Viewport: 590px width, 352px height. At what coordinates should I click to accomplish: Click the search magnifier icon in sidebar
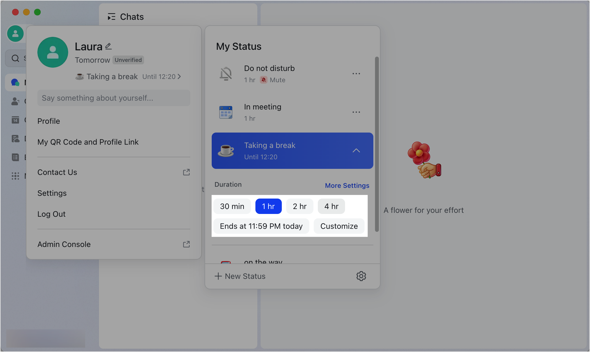coord(15,58)
